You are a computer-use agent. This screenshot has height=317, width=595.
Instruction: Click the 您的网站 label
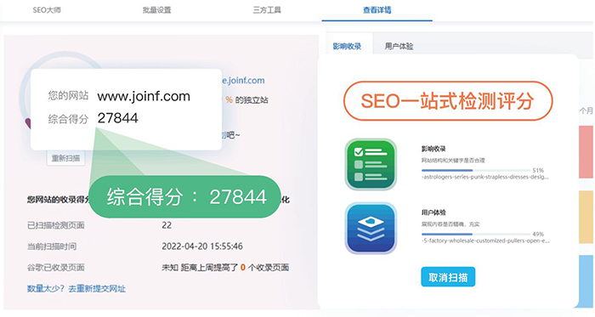pos(68,95)
